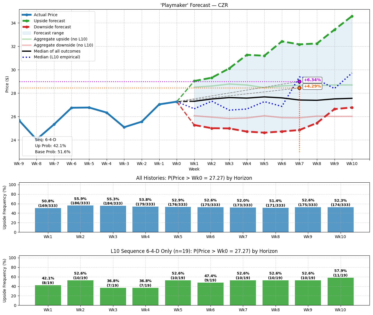
Task: Click the Base Prob: 51.6% text
Action: [x=53, y=152]
